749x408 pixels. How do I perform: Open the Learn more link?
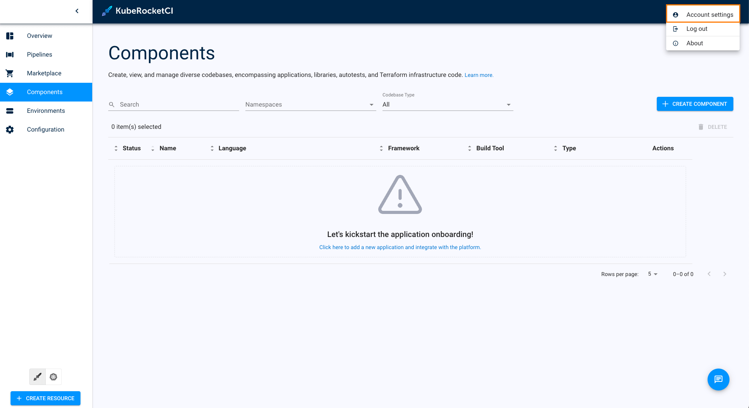coord(479,75)
